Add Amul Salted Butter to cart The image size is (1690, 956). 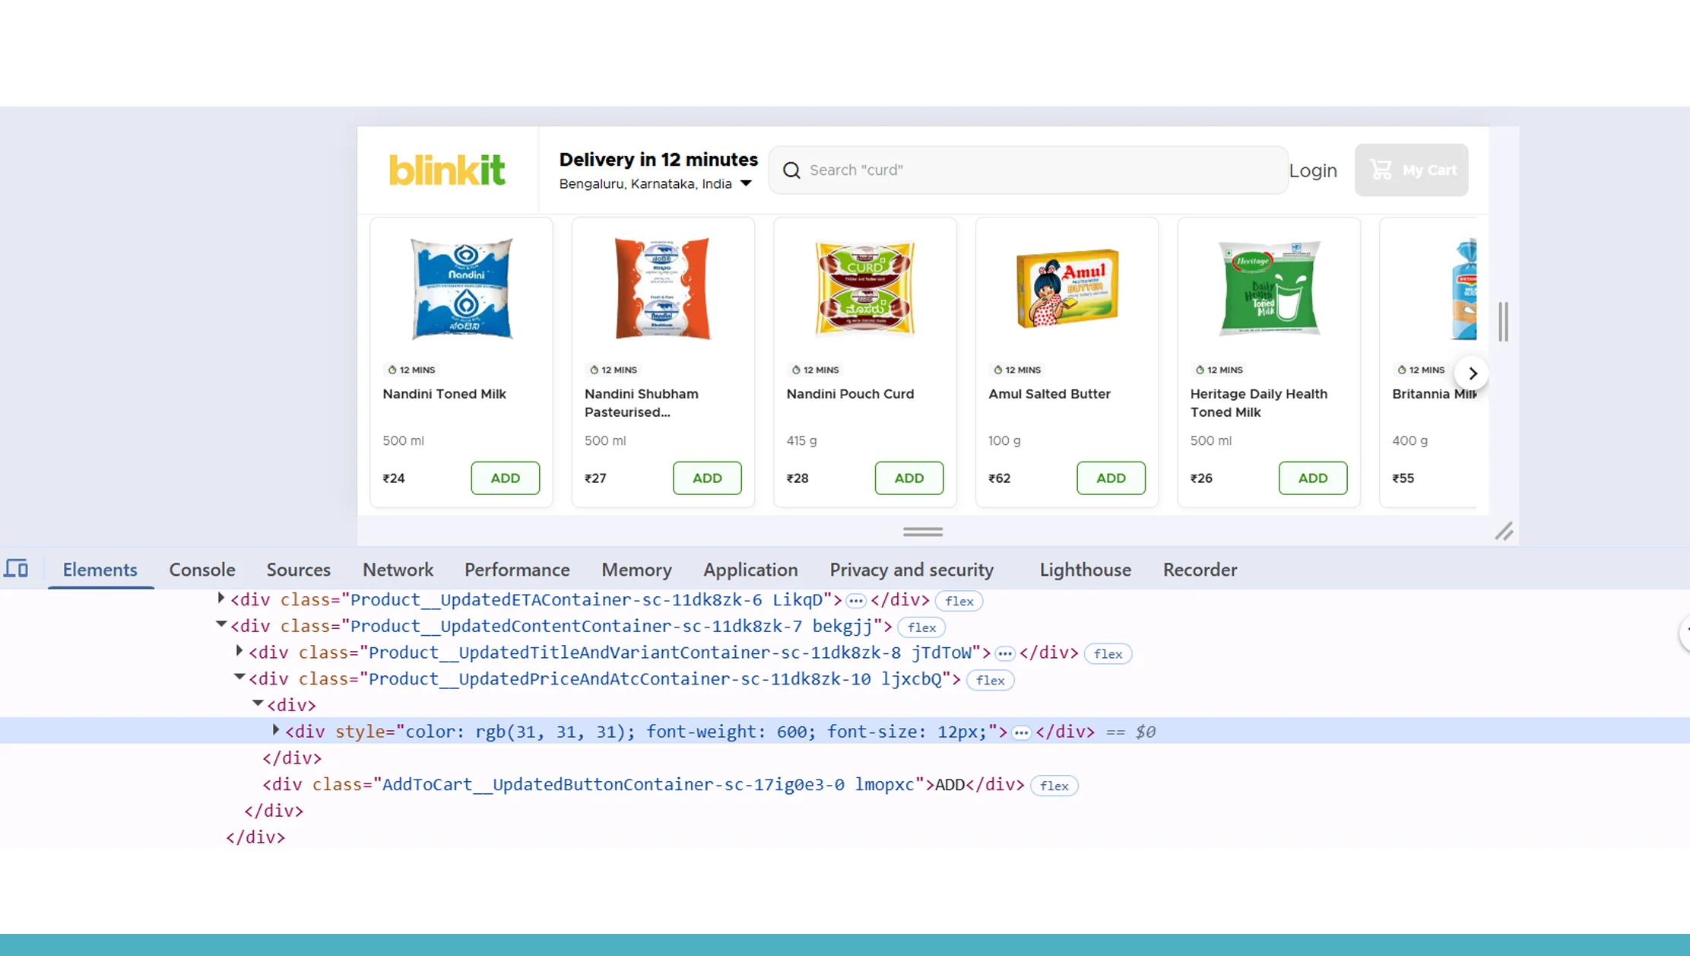(1111, 478)
